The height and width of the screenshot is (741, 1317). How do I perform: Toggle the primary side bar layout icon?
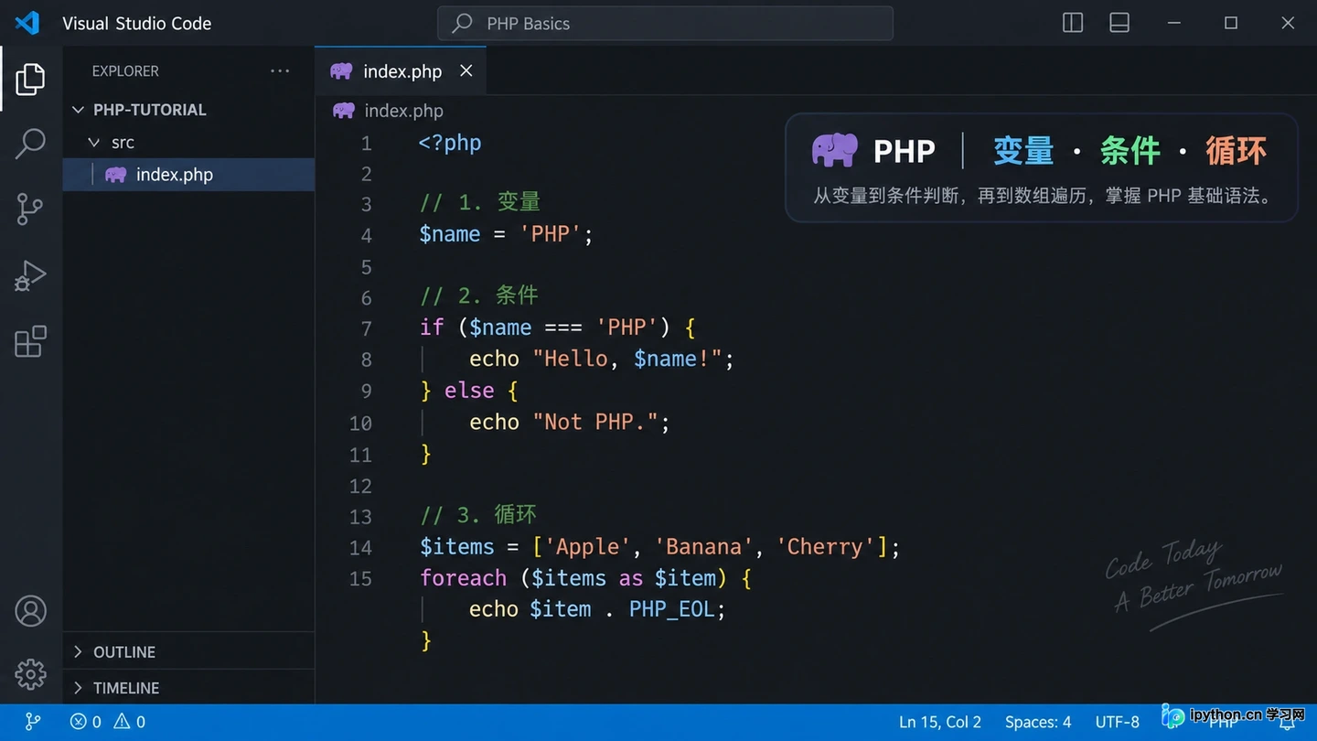point(1073,23)
